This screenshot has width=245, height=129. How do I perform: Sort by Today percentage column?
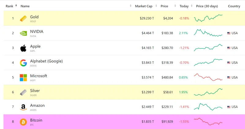tap(184, 6)
